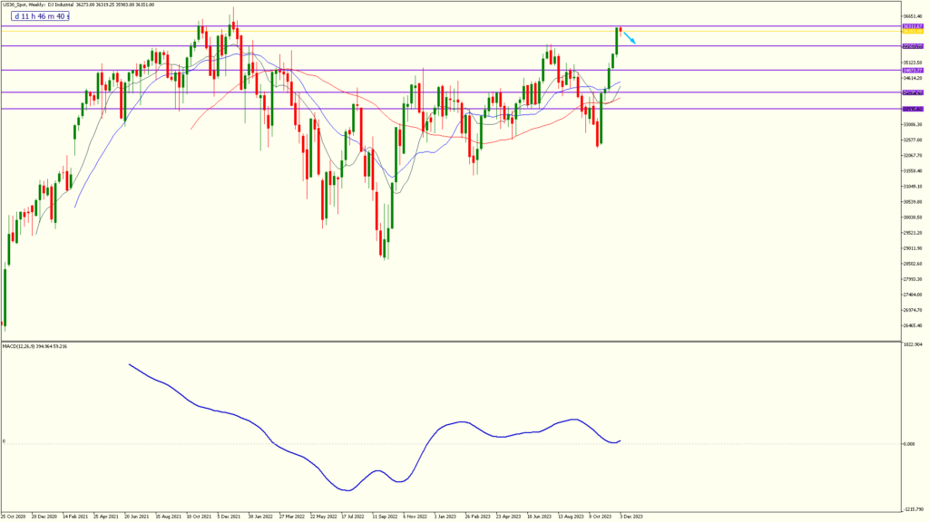Select the yellow current price label

(913, 32)
